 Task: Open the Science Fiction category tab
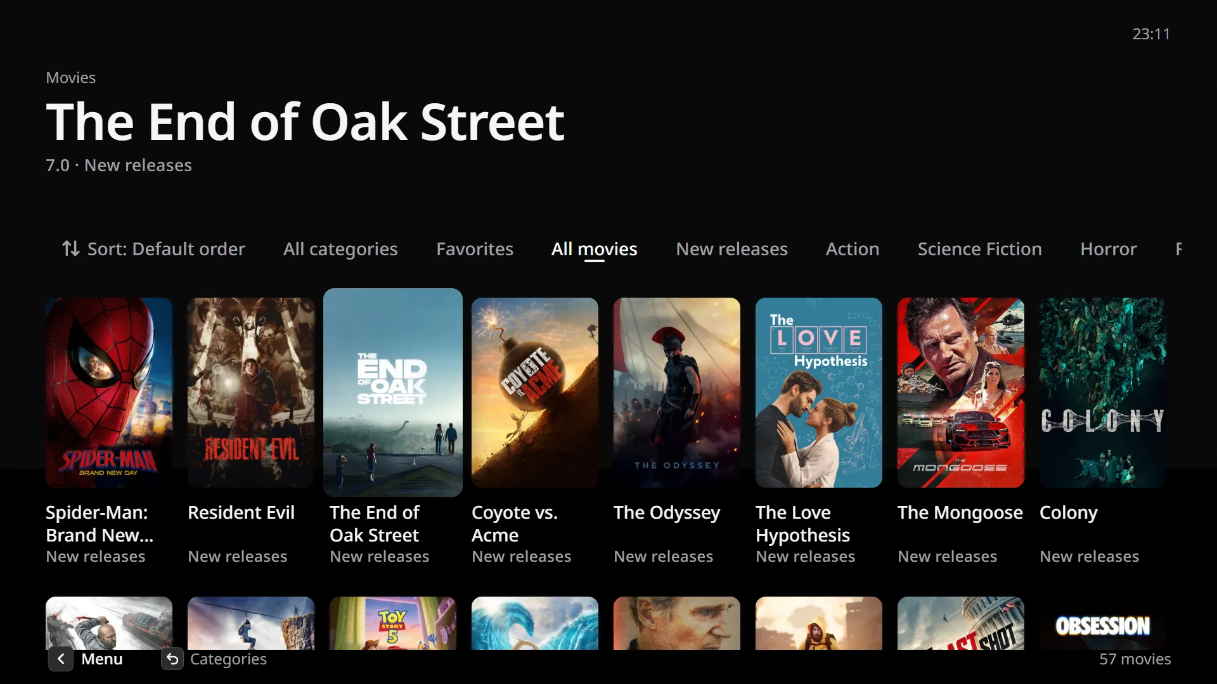(979, 249)
